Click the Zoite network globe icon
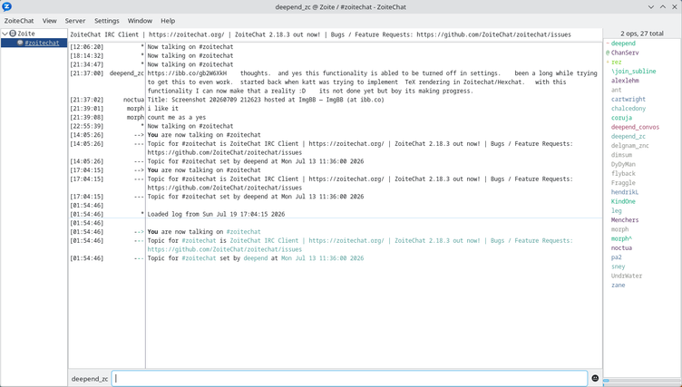This screenshot has height=387, width=682. coord(13,34)
